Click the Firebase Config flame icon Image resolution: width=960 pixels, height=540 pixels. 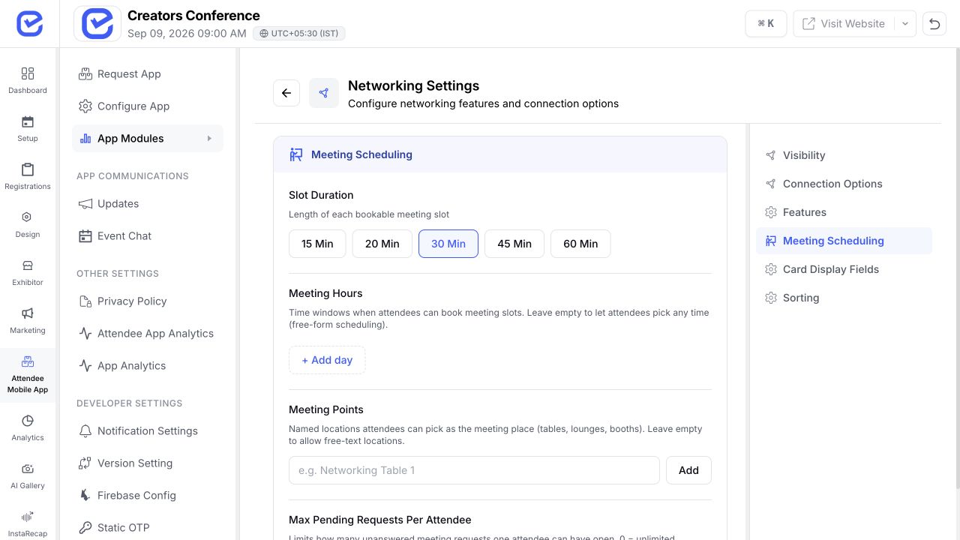point(85,496)
